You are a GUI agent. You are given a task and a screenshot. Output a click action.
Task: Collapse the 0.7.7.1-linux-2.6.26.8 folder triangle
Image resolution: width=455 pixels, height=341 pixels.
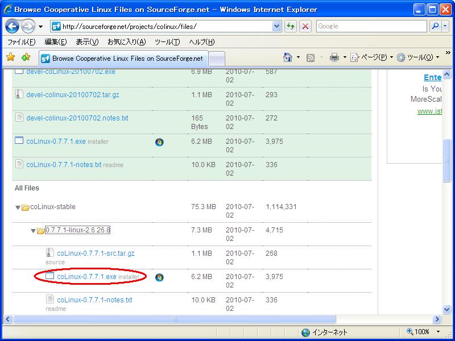tap(33, 231)
